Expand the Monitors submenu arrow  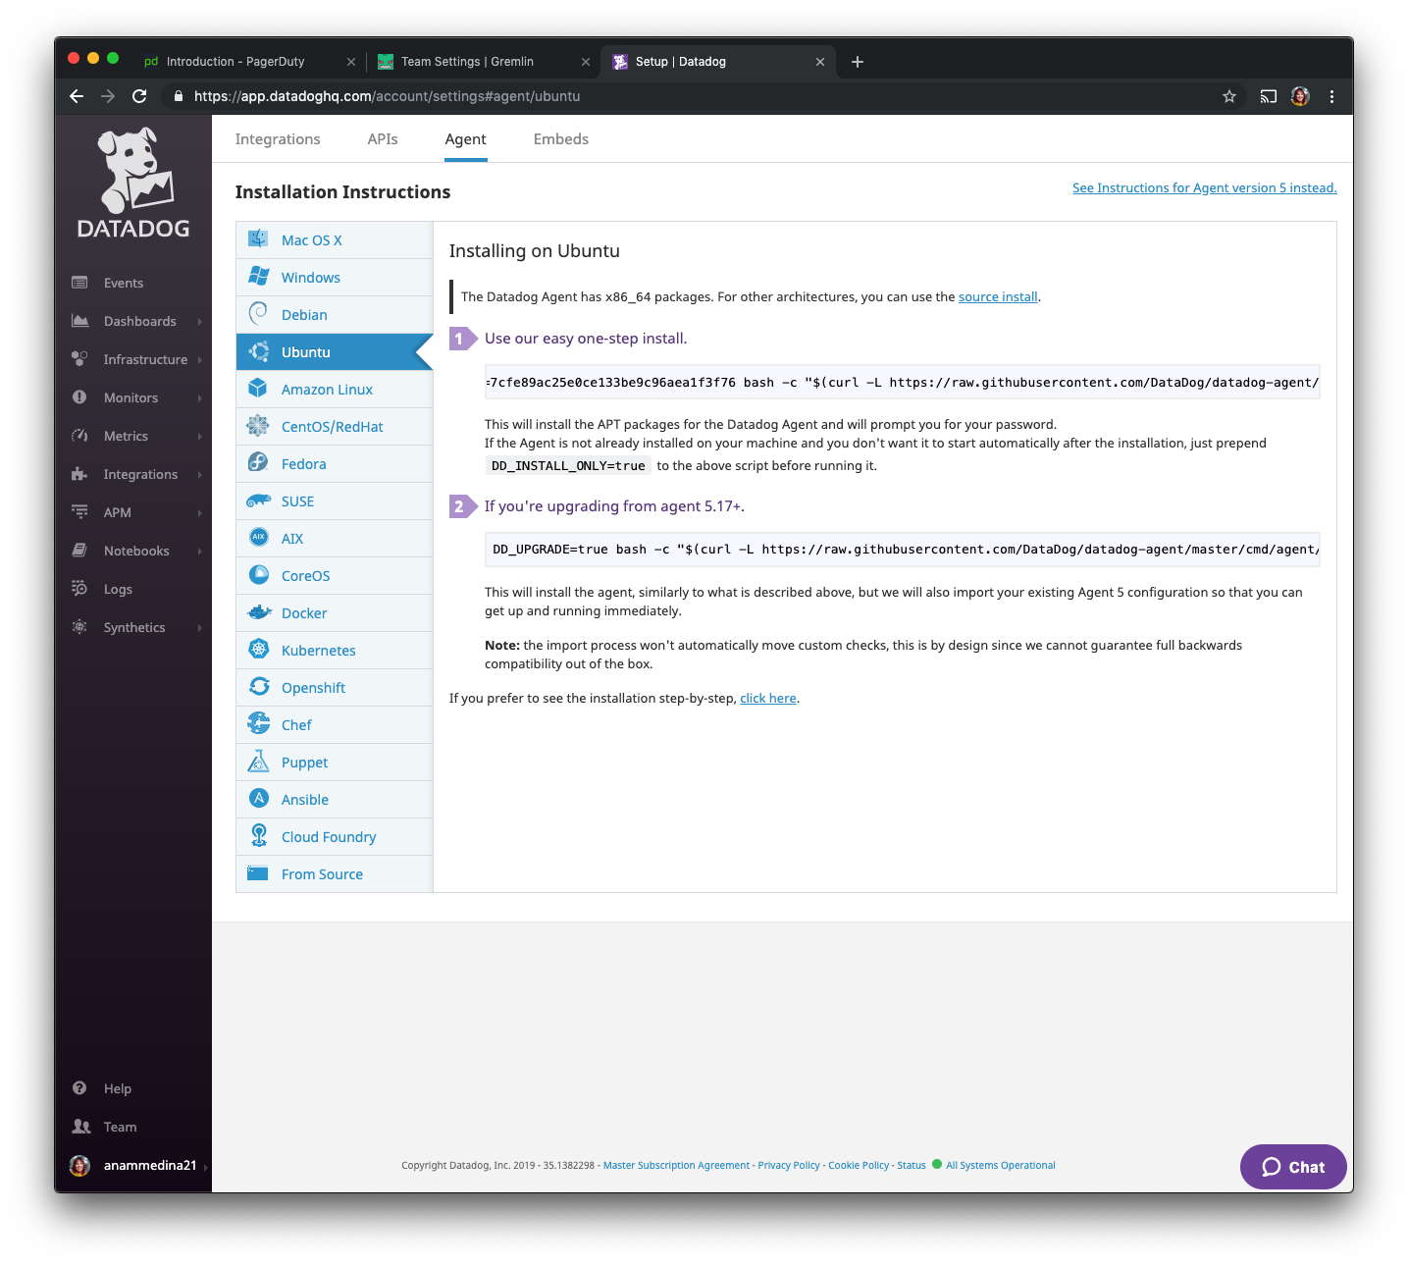click(199, 398)
